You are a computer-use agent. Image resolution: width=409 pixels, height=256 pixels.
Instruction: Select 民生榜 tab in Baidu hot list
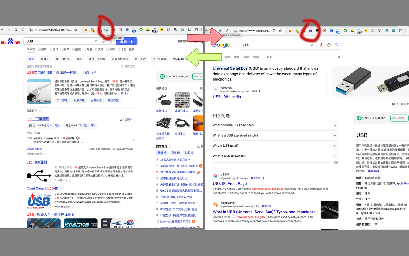pos(175,153)
